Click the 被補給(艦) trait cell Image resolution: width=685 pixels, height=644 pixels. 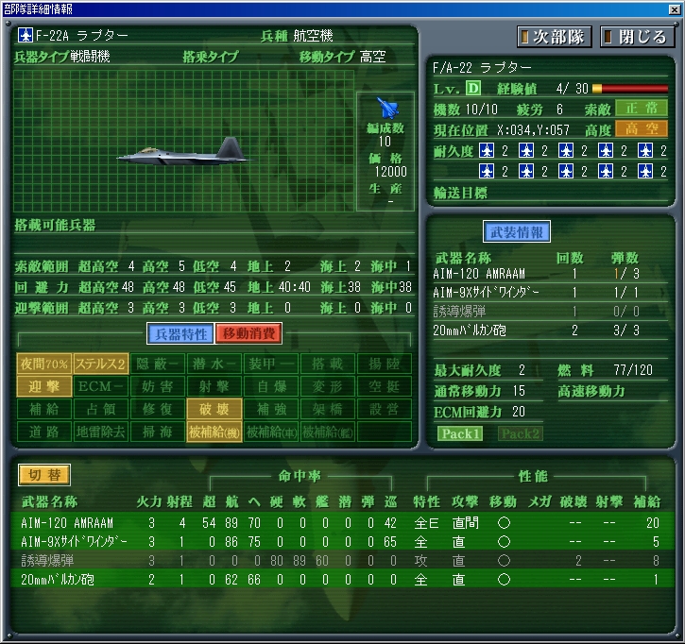328,432
